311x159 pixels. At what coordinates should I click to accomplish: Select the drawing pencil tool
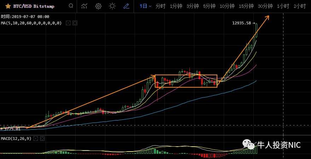point(126,6)
